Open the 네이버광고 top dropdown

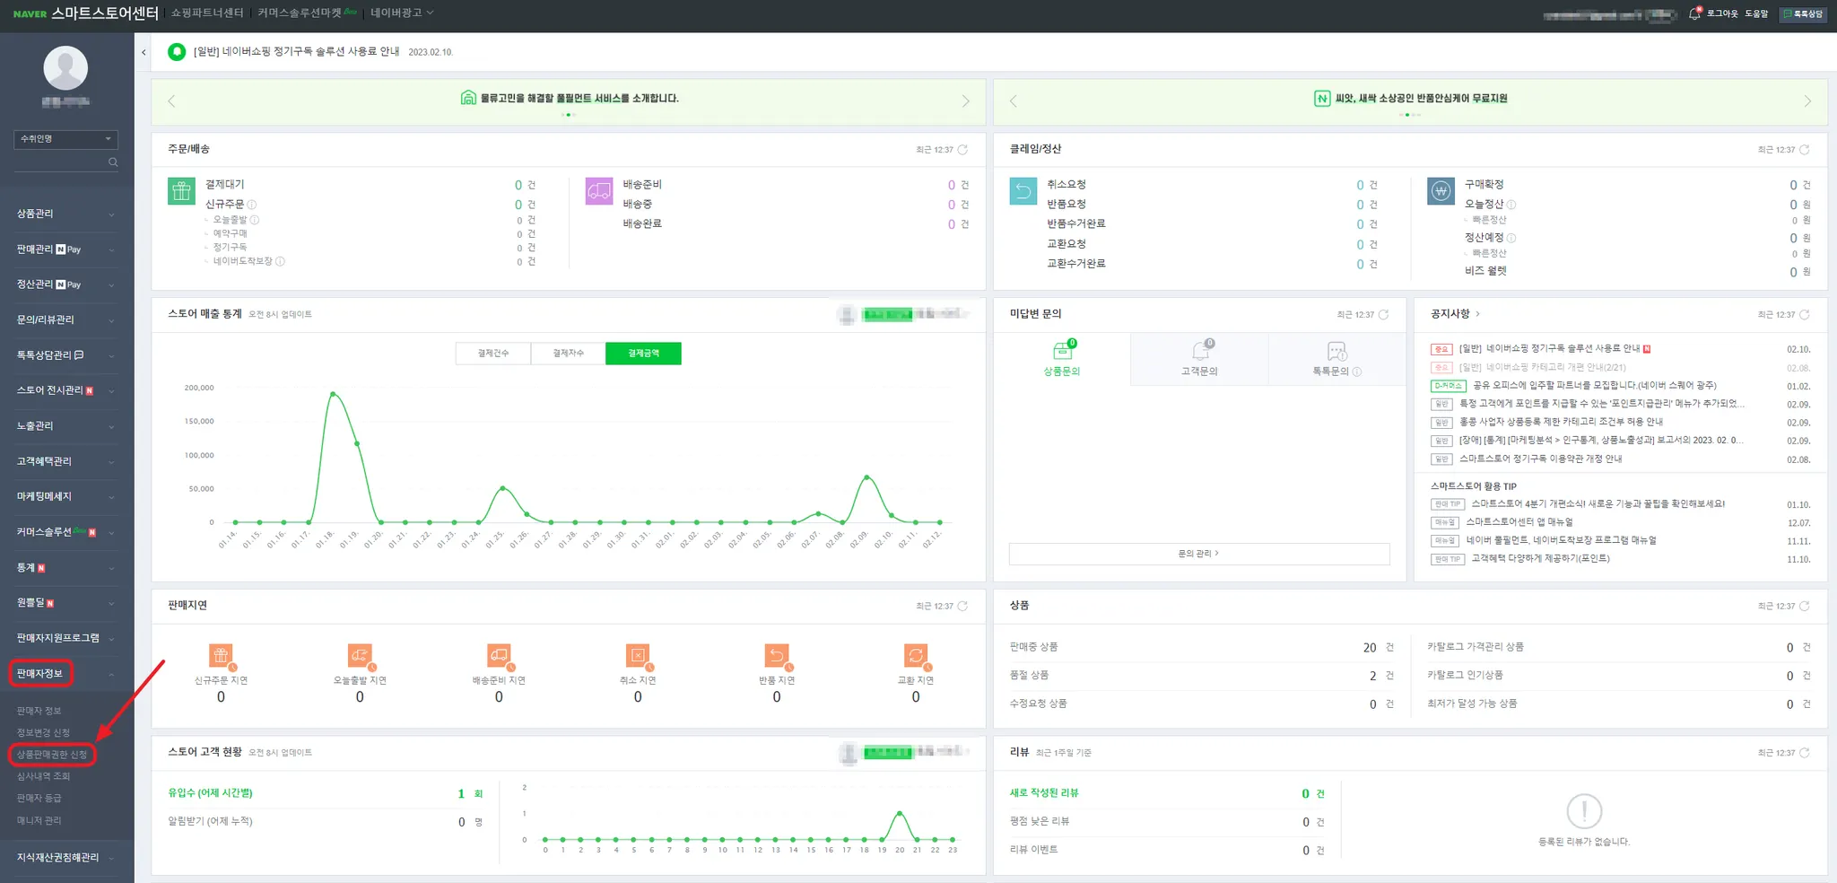[x=402, y=13]
